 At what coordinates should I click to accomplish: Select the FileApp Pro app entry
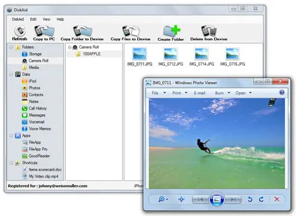[35, 149]
